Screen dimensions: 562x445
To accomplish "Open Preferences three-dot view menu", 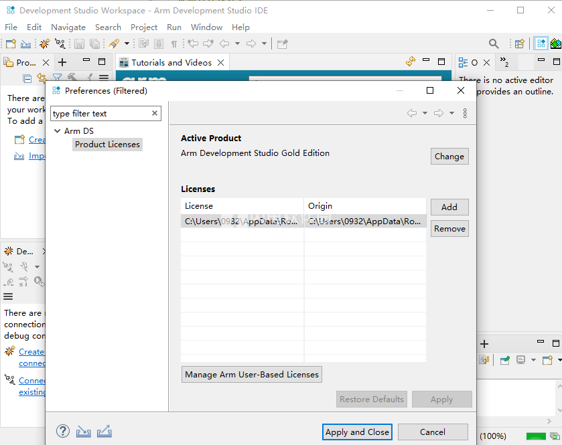I will [x=465, y=113].
